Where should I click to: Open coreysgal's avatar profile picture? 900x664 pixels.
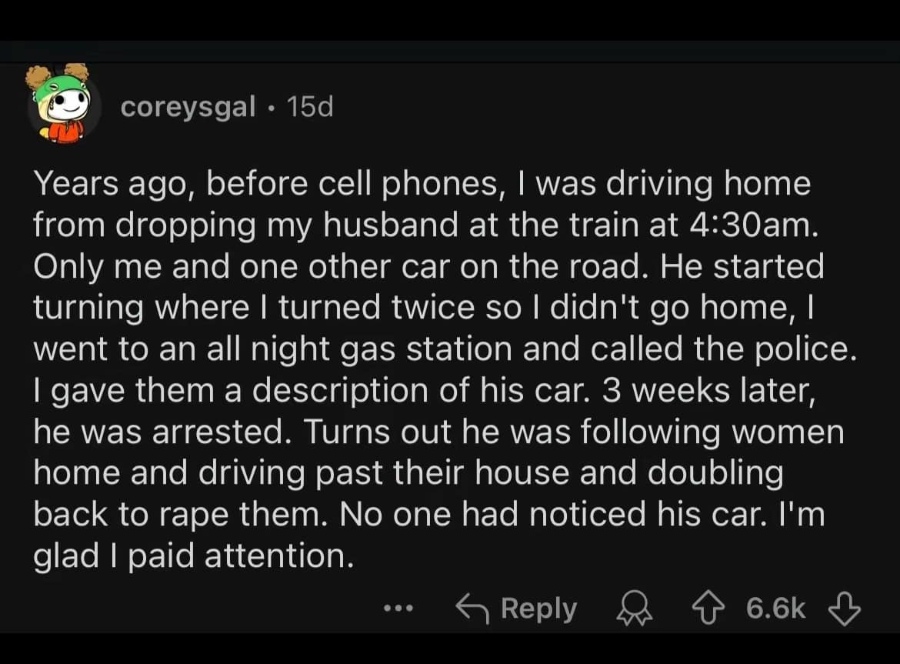63,104
